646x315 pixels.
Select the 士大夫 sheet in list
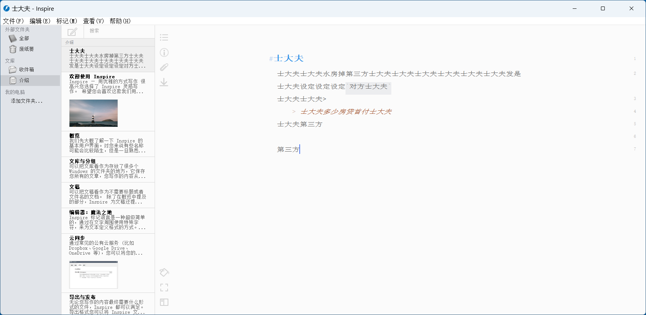coord(108,59)
